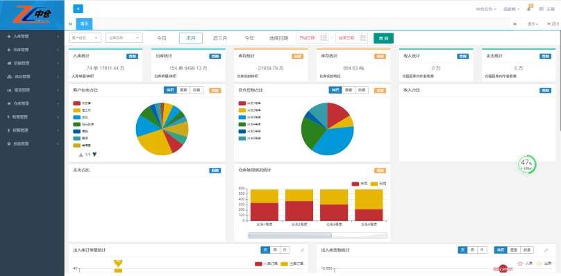Click the 系统管理 gear icon
Image resolution: width=561 pixels, height=276 pixels.
click(x=8, y=144)
